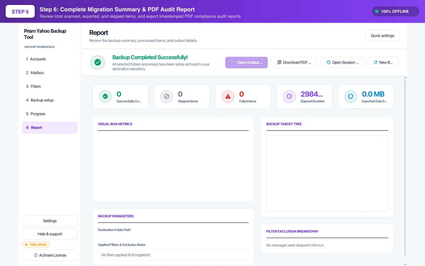Click the No filters applied (Full migration) field
Viewport: 425px width, 266px height.
tap(173, 255)
